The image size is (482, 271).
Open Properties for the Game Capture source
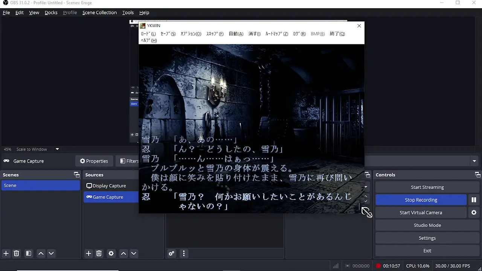[94, 161]
